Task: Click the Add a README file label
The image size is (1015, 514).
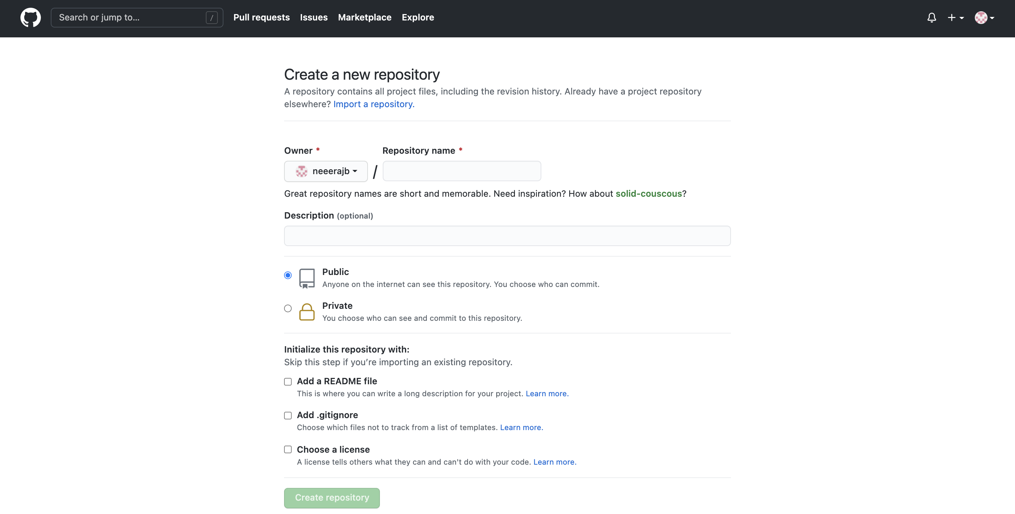Action: click(337, 381)
